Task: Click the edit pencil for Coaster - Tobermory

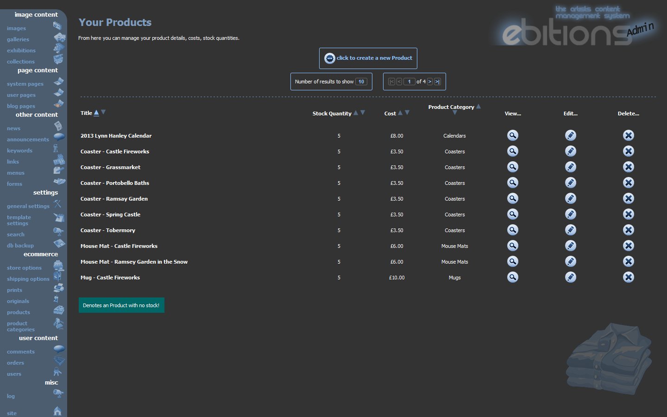Action: (x=570, y=230)
